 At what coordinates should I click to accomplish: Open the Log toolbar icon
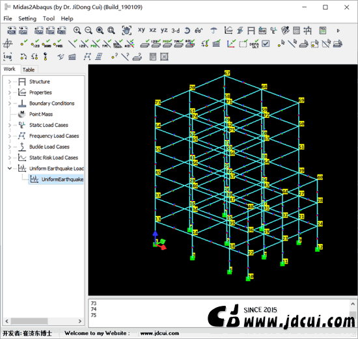[8, 57]
